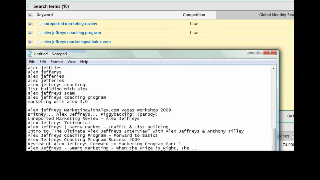
Task: Toggle the select-all Keyword header checkbox
Action: click(x=30, y=15)
